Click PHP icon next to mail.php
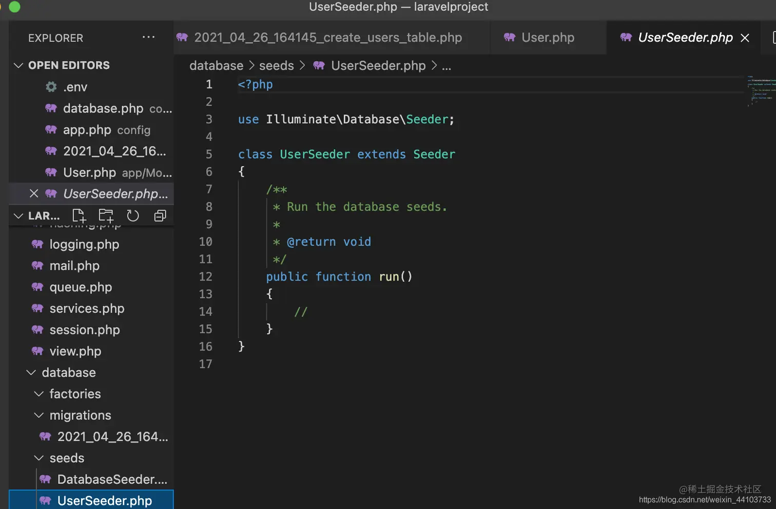Viewport: 776px width, 509px height. coord(37,266)
